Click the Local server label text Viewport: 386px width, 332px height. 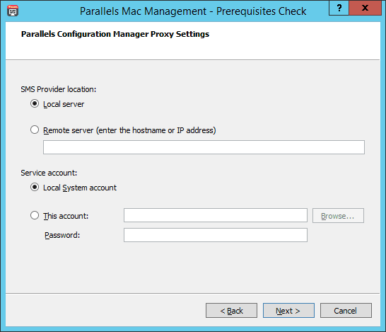[x=64, y=104]
